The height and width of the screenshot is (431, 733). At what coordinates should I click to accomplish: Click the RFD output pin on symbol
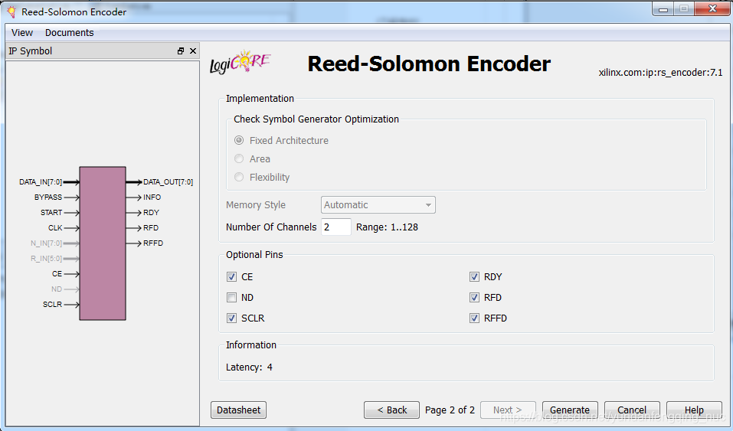pos(151,227)
